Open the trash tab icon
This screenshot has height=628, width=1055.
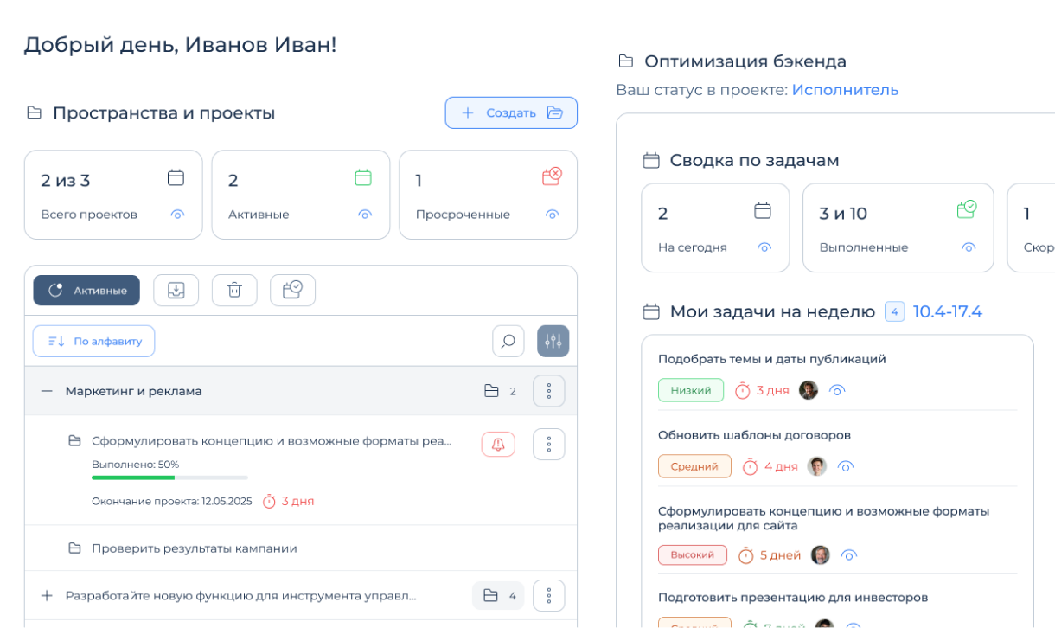click(234, 291)
